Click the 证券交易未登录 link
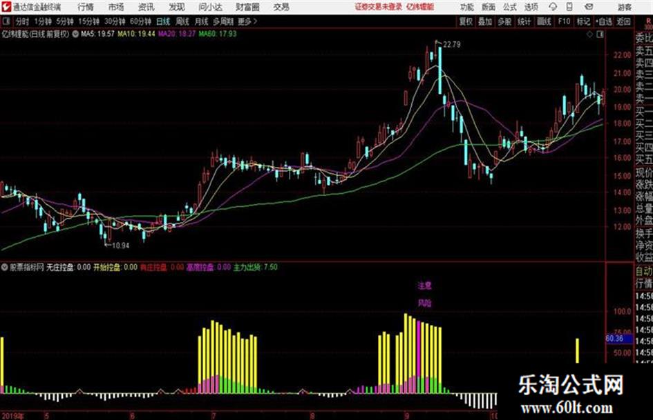 [379, 7]
